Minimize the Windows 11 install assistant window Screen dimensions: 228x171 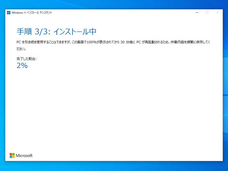[197, 13]
